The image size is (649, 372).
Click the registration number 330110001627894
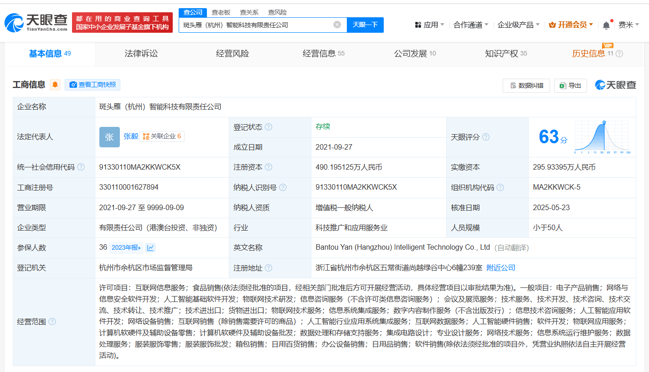[129, 187]
